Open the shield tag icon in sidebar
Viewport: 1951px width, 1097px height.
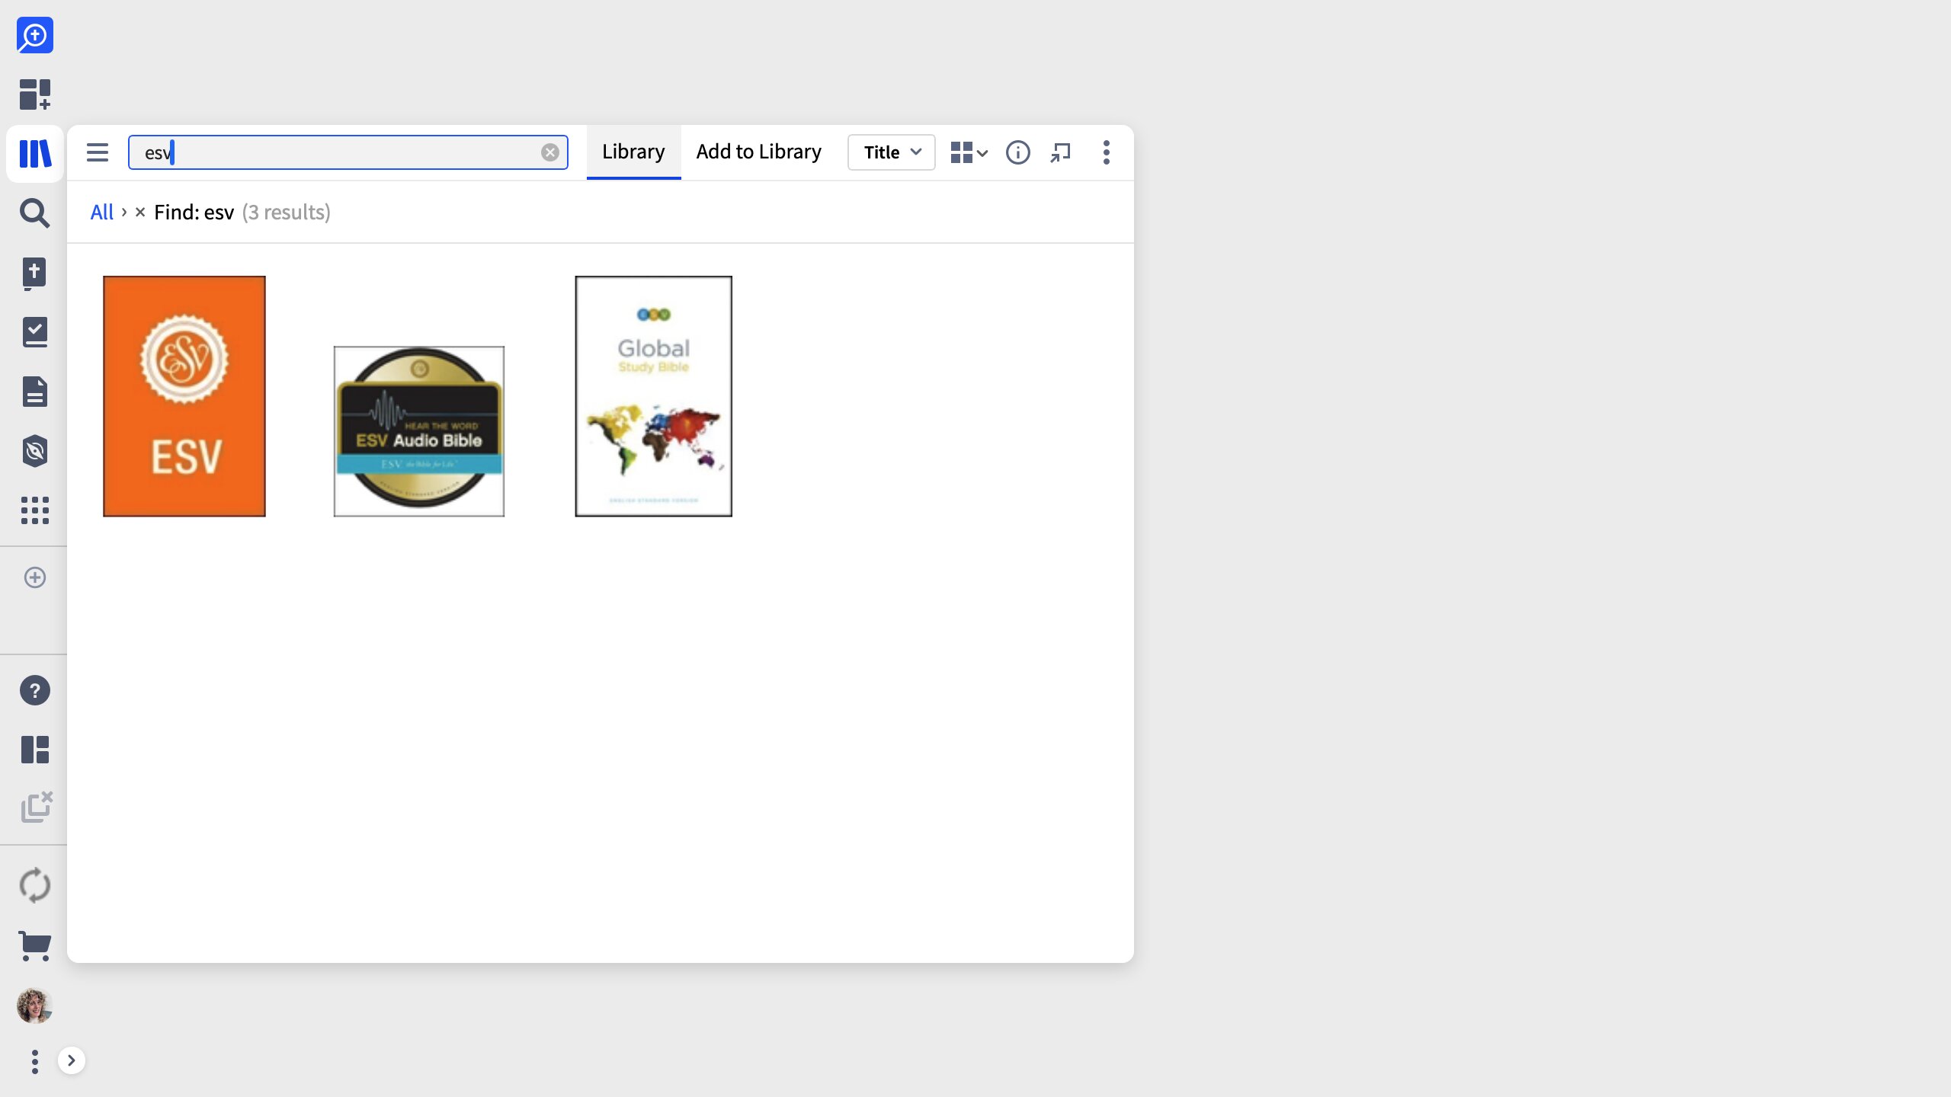[x=35, y=451]
